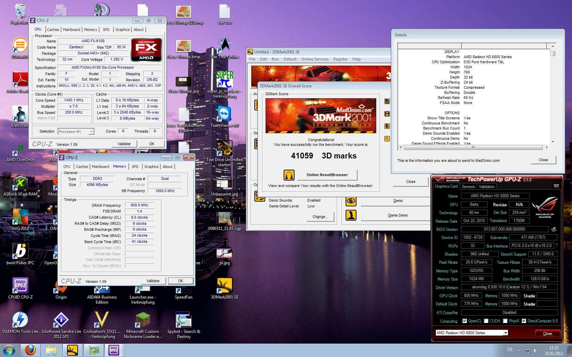572x357 pixels.
Task: Open Origin desktop shortcut
Action: click(61, 291)
